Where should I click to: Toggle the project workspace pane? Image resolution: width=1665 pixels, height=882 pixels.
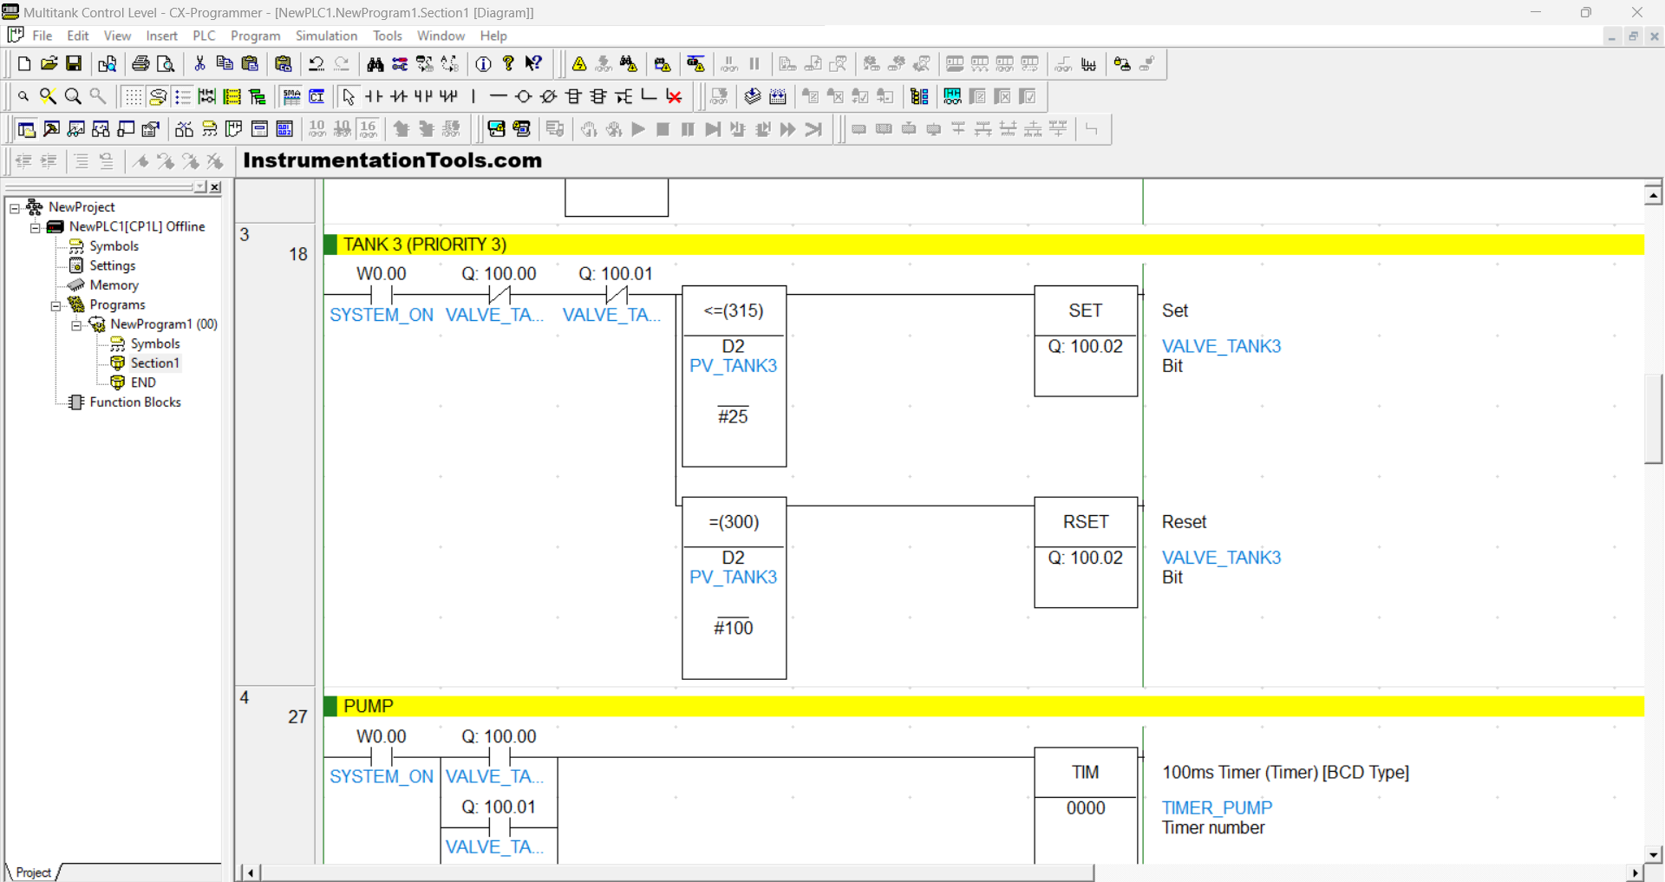point(27,129)
